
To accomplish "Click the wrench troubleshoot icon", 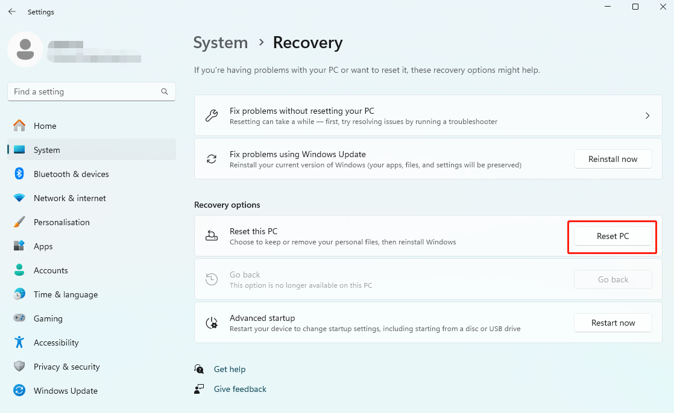I will coord(212,116).
